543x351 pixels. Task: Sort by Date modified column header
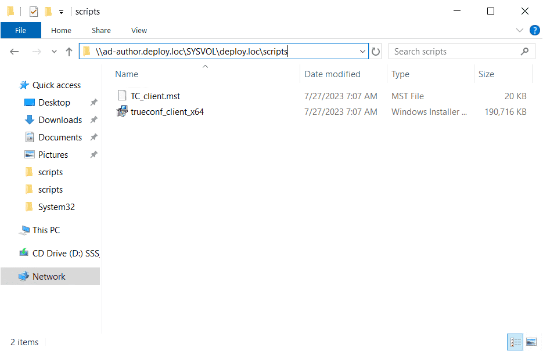click(x=332, y=74)
